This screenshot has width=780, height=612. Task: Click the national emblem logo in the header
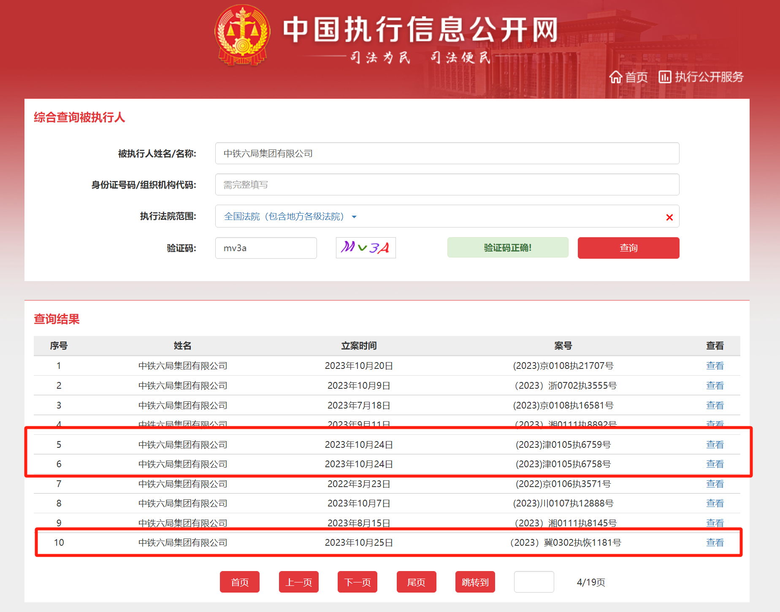(x=242, y=35)
